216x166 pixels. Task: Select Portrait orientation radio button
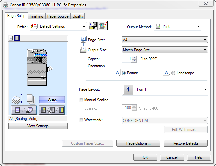(x=124, y=73)
